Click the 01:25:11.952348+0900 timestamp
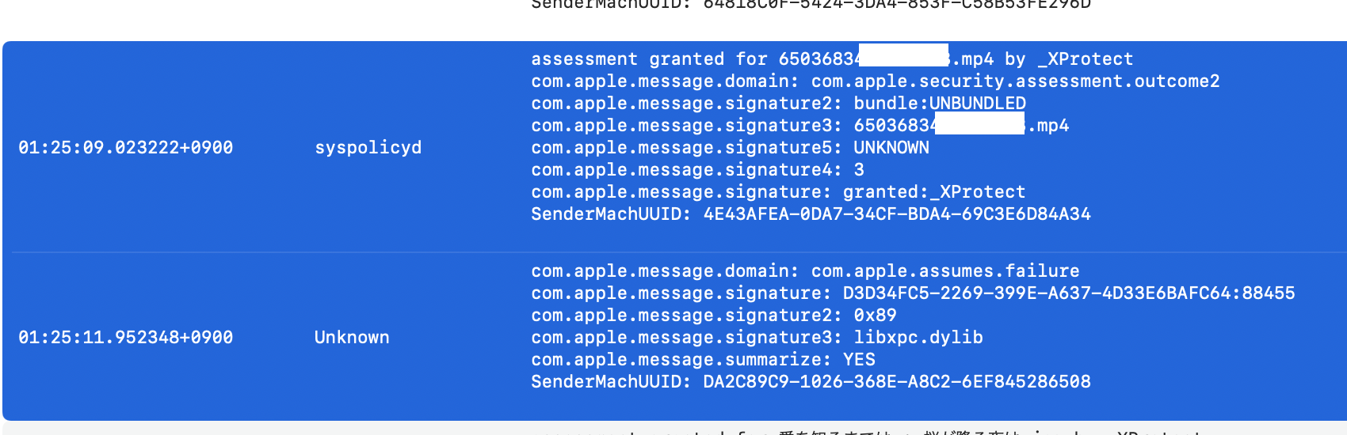The image size is (1347, 435). coord(125,338)
